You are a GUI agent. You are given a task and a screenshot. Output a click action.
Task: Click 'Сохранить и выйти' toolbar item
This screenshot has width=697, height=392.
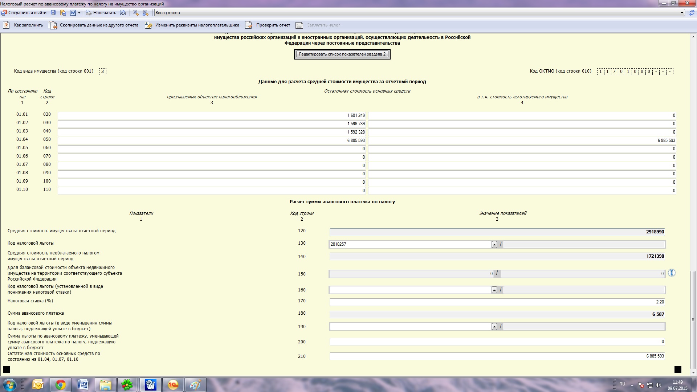tap(24, 13)
